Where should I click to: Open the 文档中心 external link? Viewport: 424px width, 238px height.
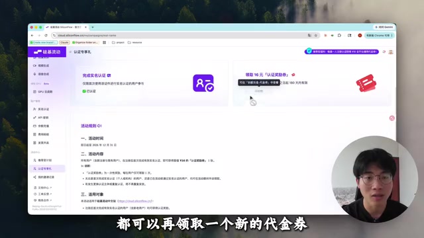click(x=42, y=188)
